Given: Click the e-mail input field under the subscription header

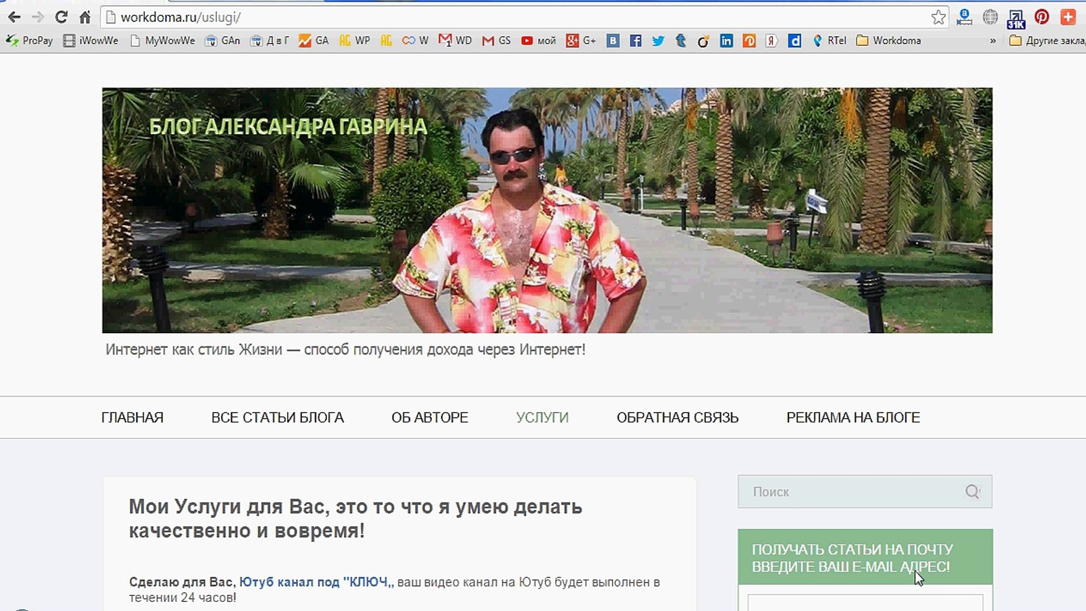Looking at the screenshot, I should pos(865,603).
